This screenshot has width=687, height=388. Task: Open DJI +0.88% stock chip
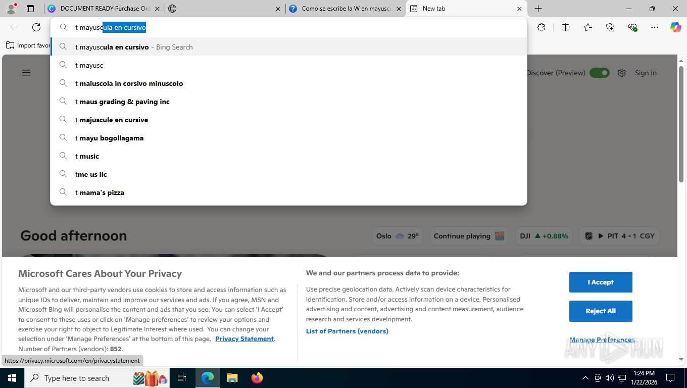pos(544,236)
